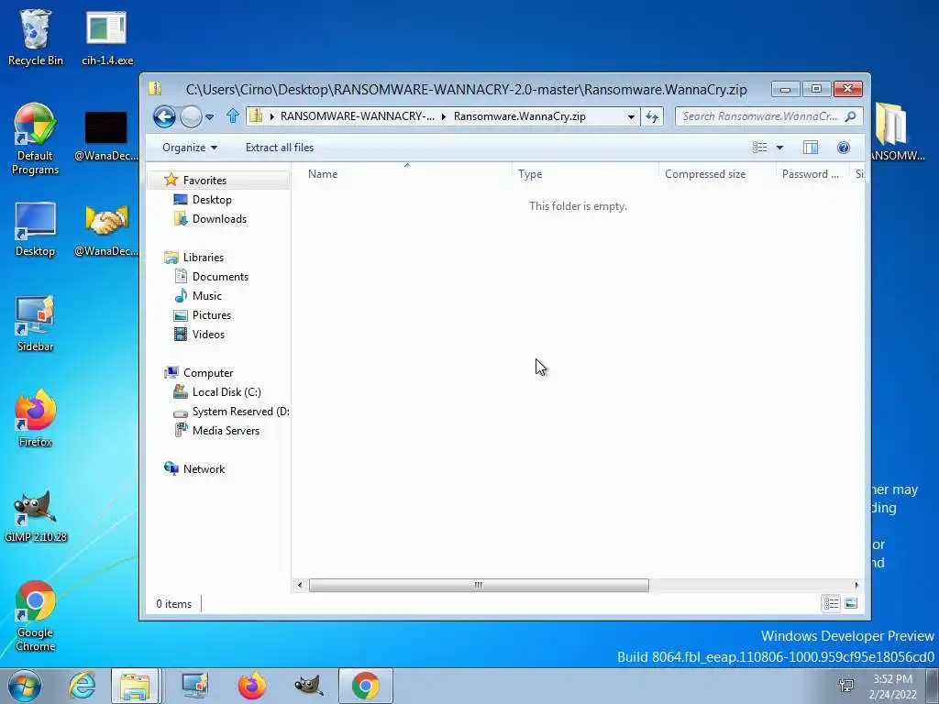
Task: Click Ransomware.WannaCry.zip breadcrumb segment
Action: coord(519,116)
